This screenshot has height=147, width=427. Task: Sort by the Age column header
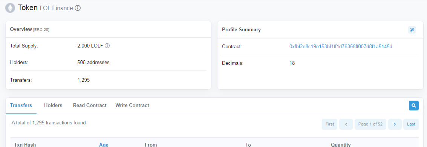[x=104, y=145]
